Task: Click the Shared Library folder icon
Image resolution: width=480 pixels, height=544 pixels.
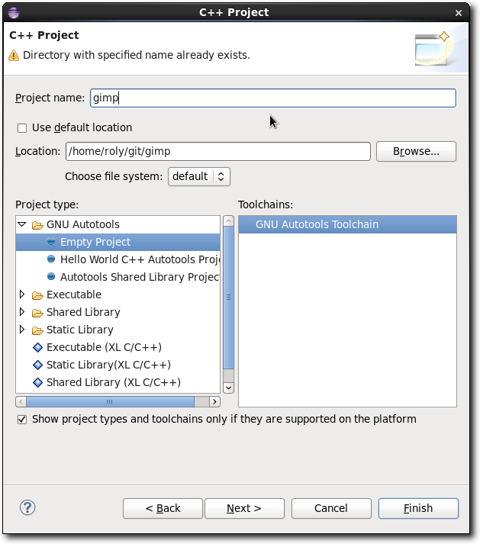Action: (37, 313)
